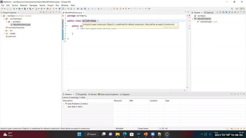This screenshot has height=138, width=246.
Task: Select the Markers tab
Action: pyautogui.click(x=68, y=94)
